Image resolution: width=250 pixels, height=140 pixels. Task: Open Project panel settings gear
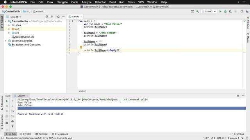pyautogui.click(x=58, y=17)
